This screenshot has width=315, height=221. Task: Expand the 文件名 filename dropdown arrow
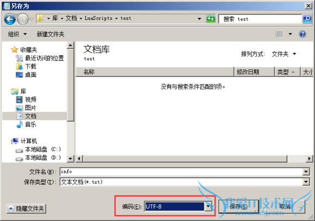point(306,172)
